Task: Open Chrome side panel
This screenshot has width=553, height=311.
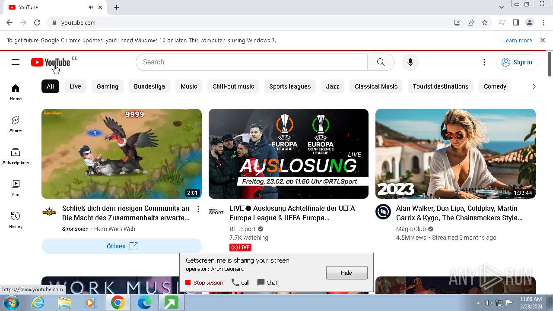Action: click(x=515, y=22)
